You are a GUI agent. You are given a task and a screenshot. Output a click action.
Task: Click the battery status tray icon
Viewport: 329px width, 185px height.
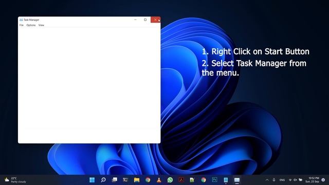(300, 180)
